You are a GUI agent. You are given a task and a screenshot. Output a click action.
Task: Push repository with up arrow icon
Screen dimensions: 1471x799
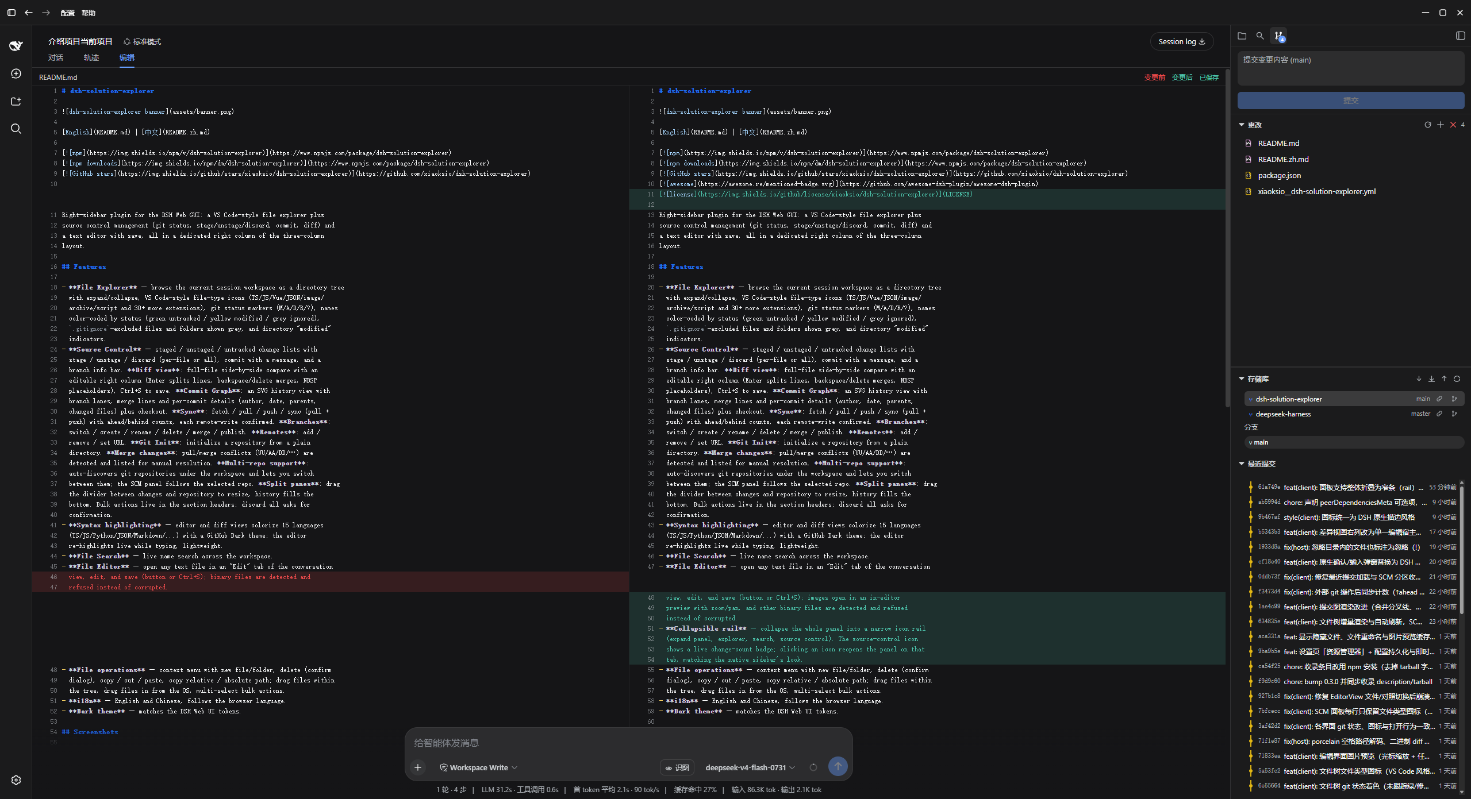click(x=1444, y=379)
